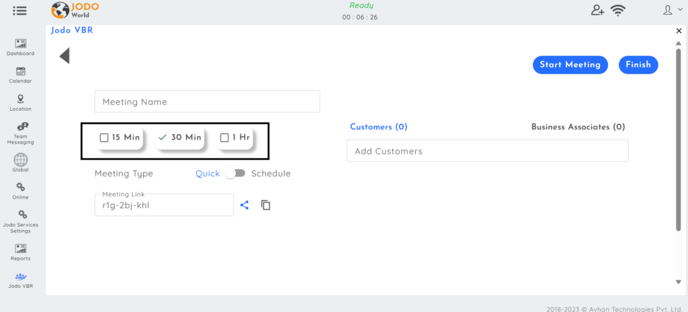Focus the Add Customers field

click(x=488, y=151)
